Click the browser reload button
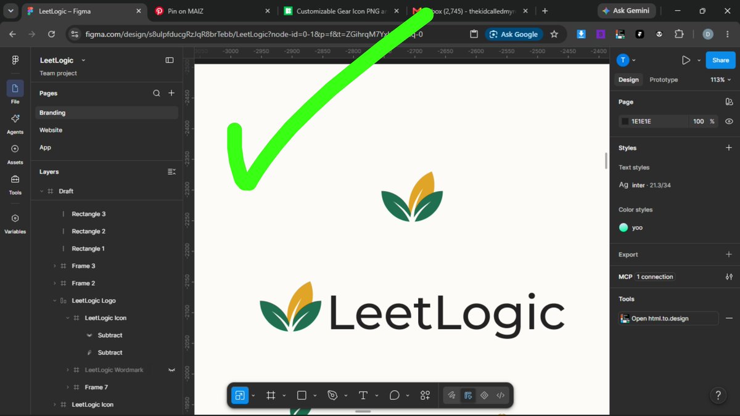Screen dimensions: 740x416 (x=51, y=35)
